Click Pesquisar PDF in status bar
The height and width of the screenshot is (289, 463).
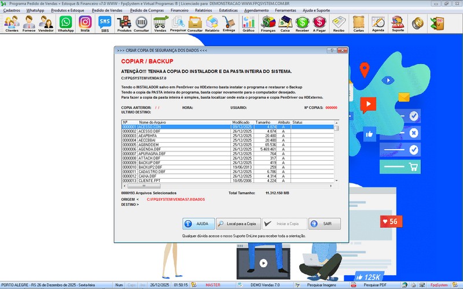[374, 285]
